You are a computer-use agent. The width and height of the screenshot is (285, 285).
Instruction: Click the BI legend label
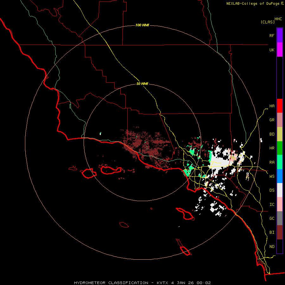[272, 232]
